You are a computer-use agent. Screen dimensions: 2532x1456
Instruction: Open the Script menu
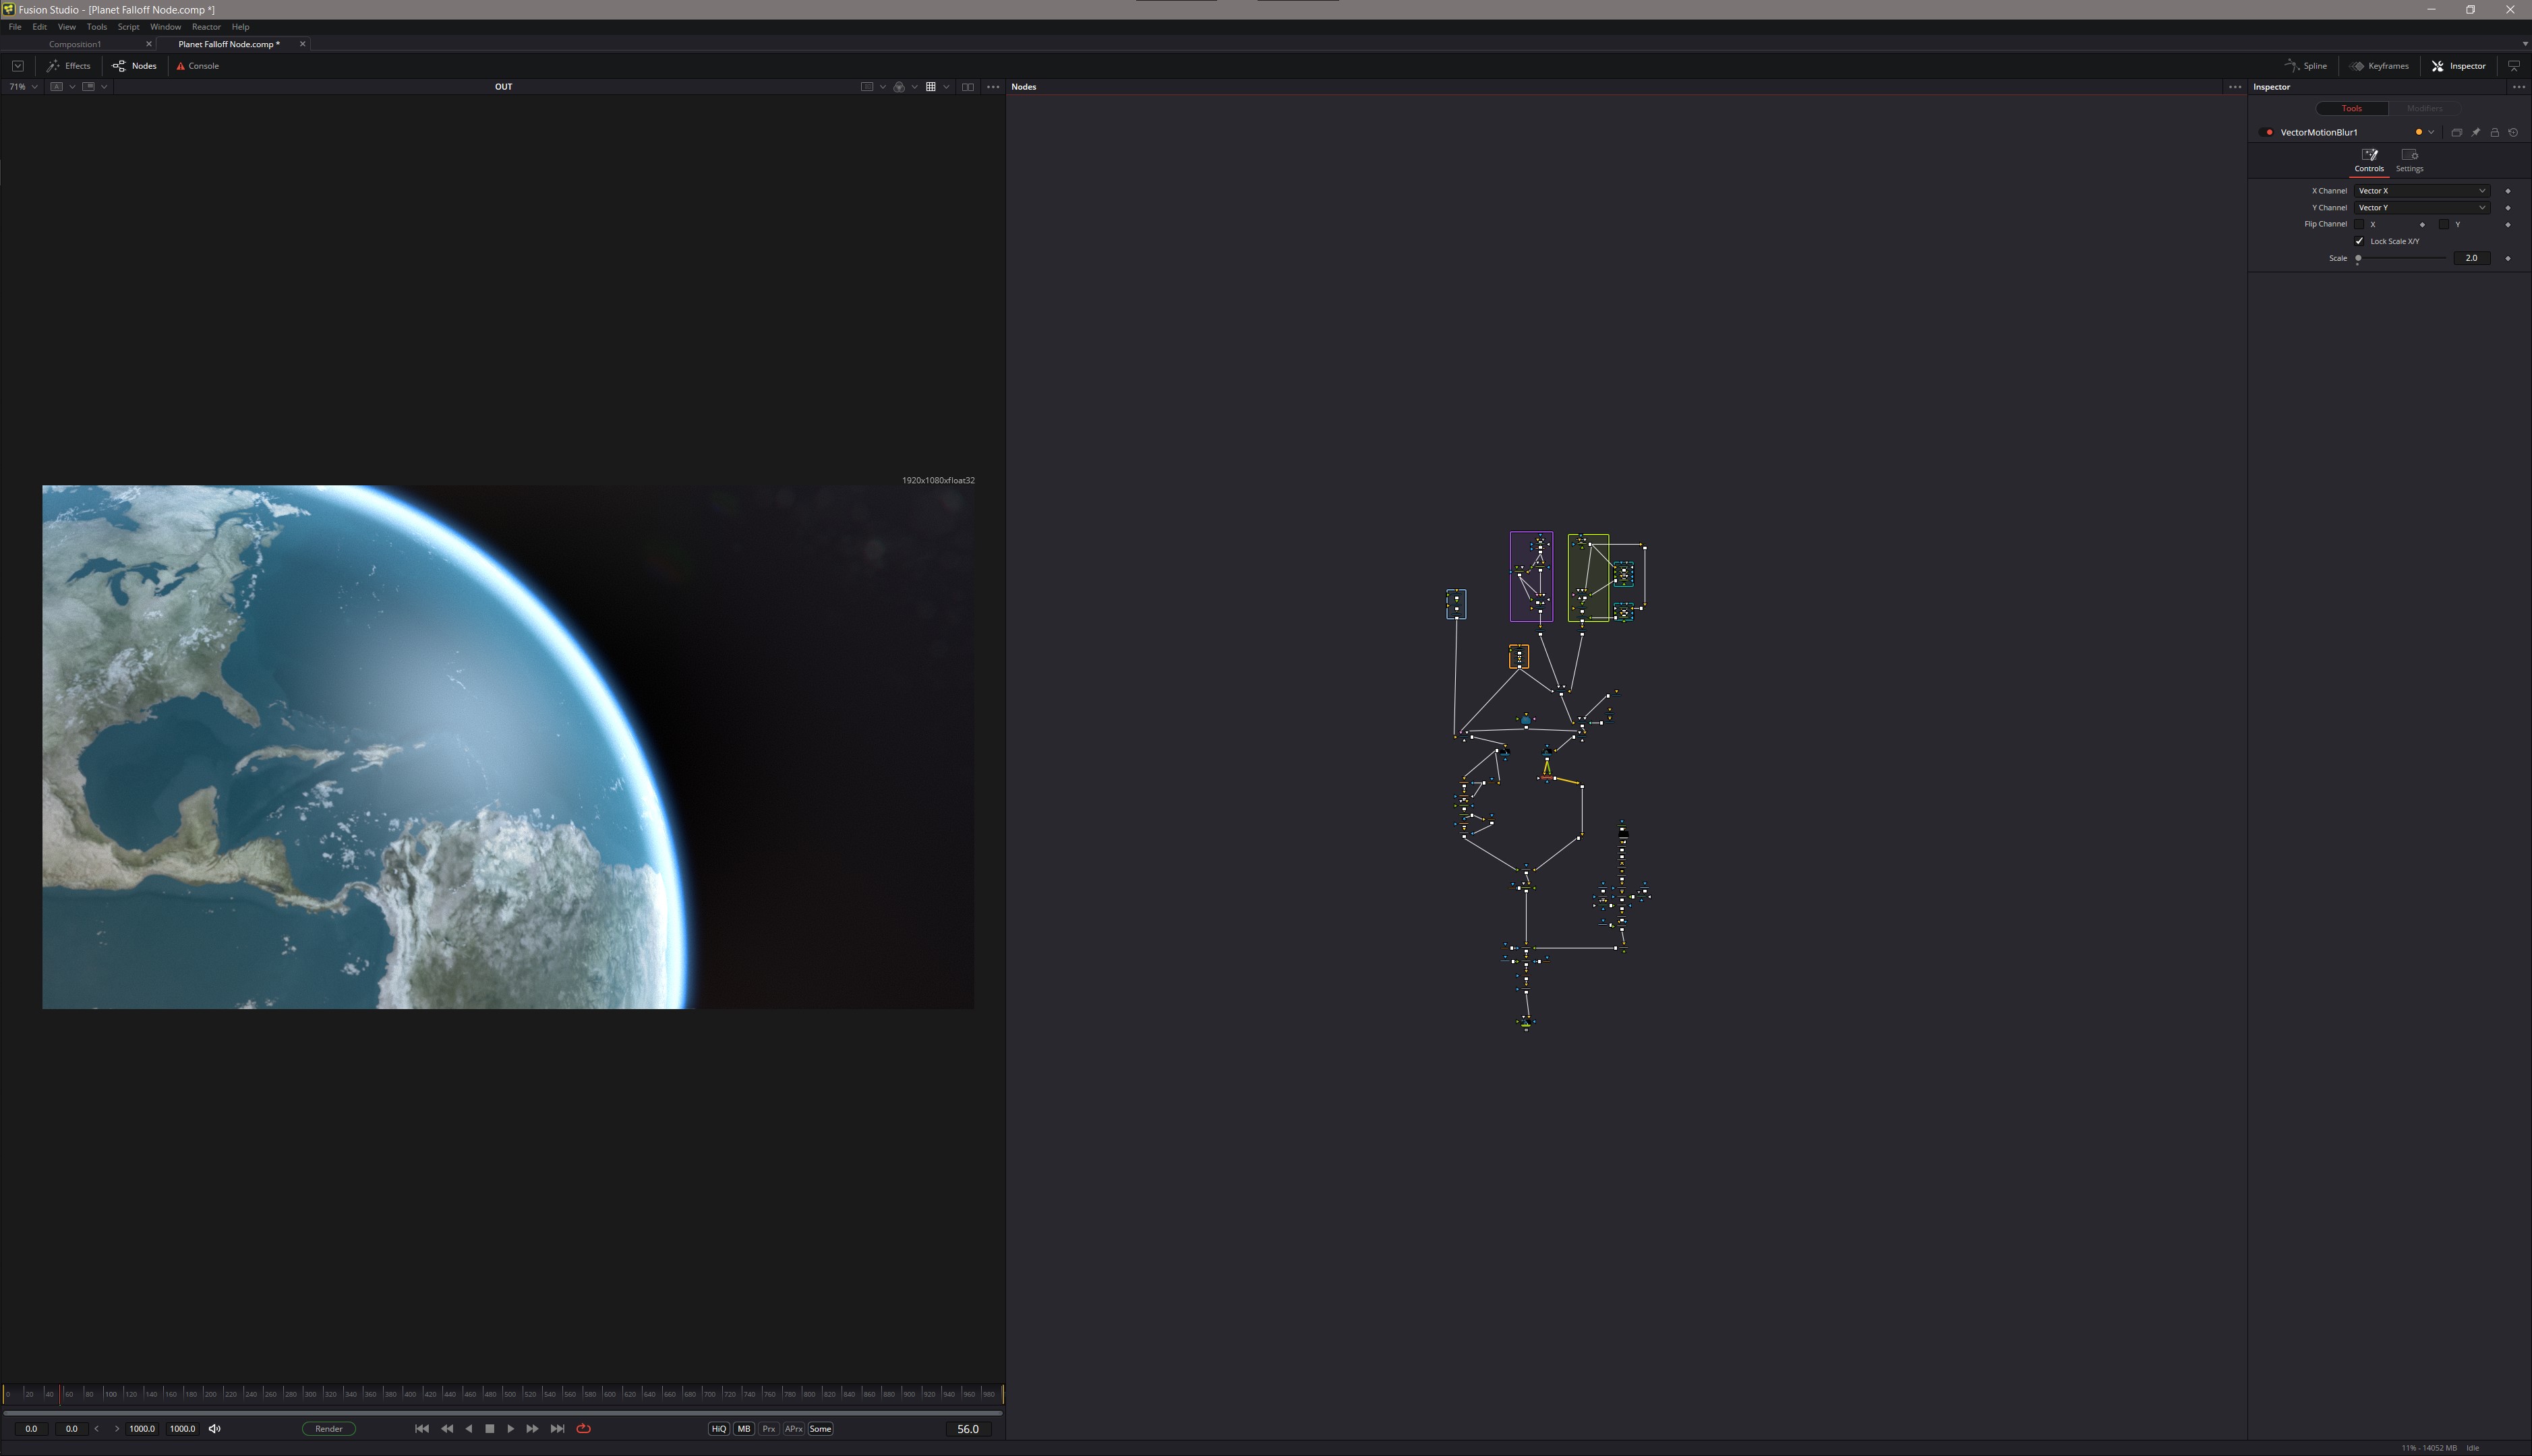click(129, 27)
